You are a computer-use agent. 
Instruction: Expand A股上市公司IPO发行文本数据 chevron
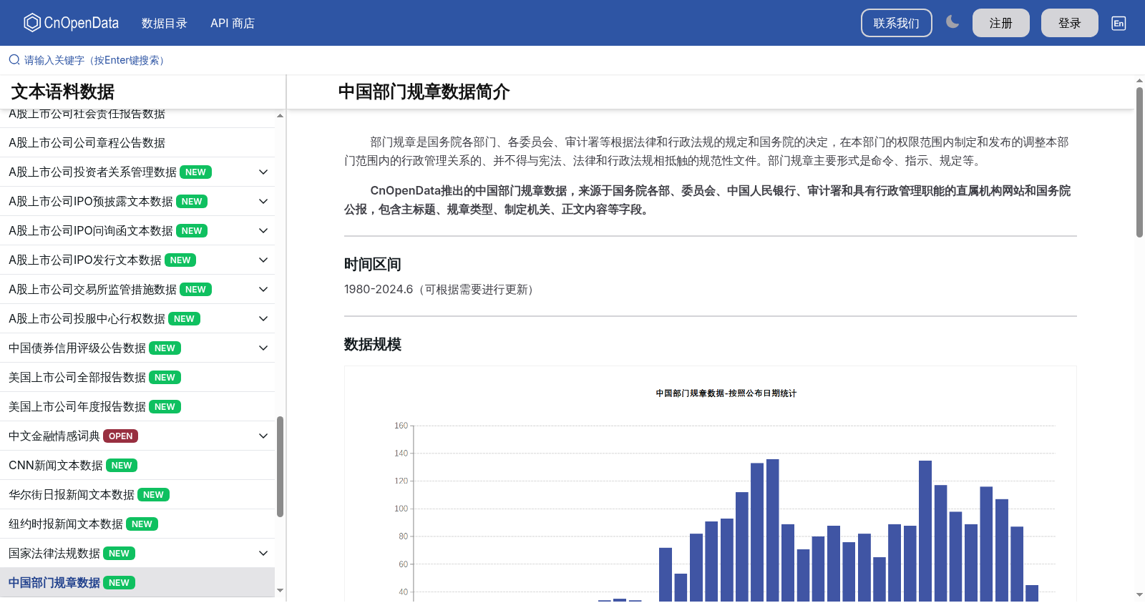point(263,260)
